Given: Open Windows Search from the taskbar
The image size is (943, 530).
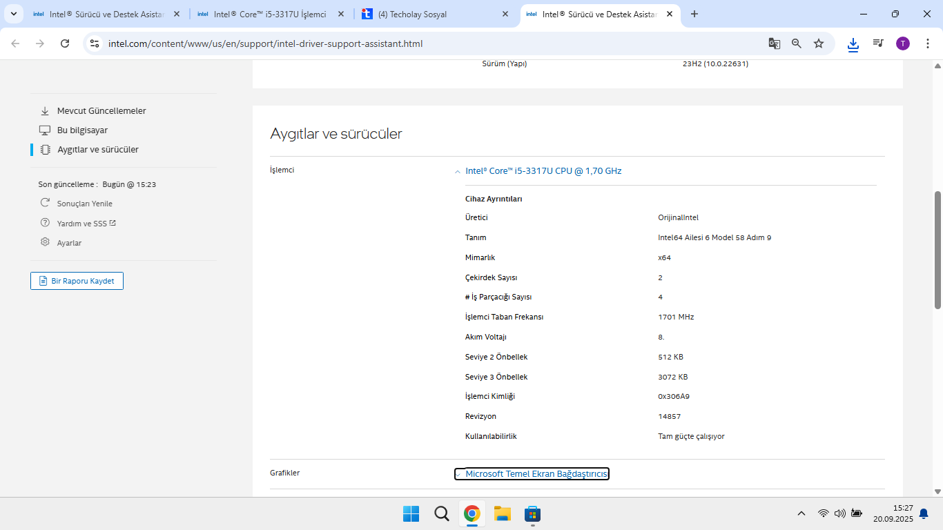Looking at the screenshot, I should tap(442, 513).
